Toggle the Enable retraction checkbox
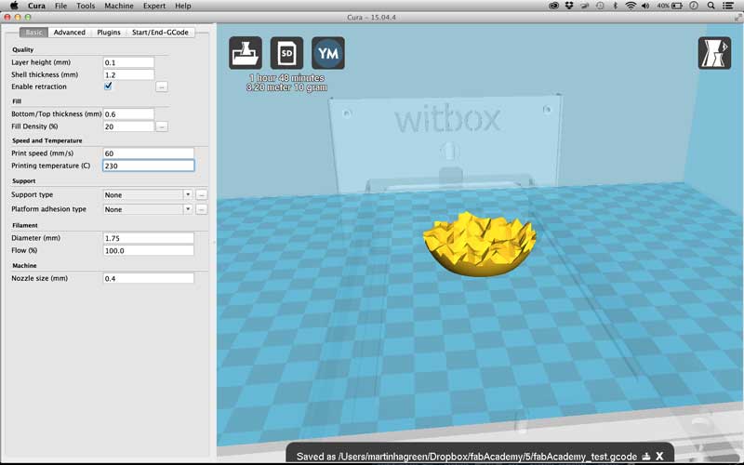Viewport: 744px width, 465px height. point(108,86)
